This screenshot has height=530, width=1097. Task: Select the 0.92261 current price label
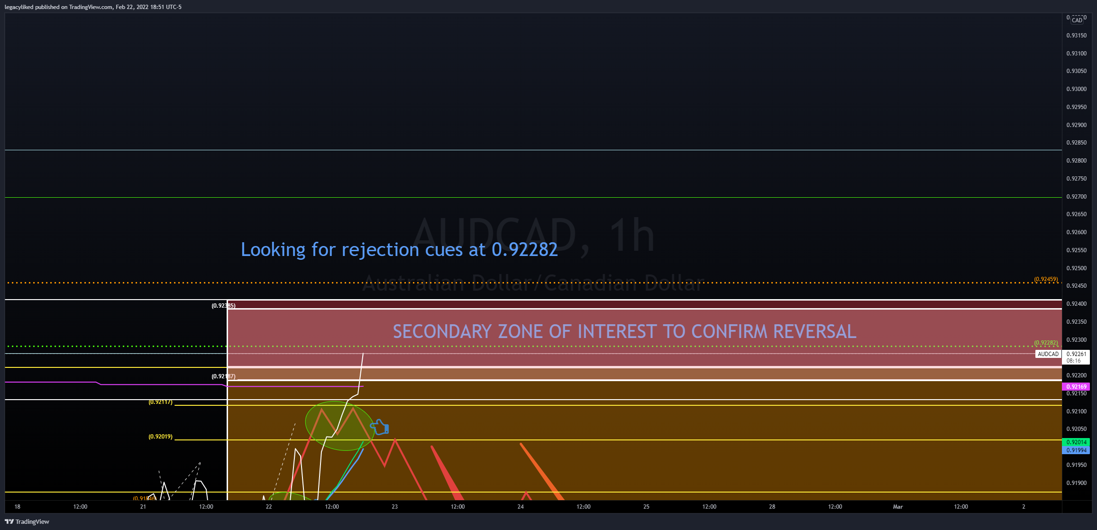pyautogui.click(x=1076, y=354)
